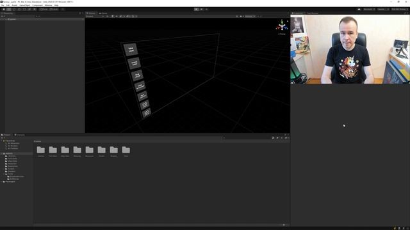Open the Account dropdown

pyautogui.click(x=369, y=9)
